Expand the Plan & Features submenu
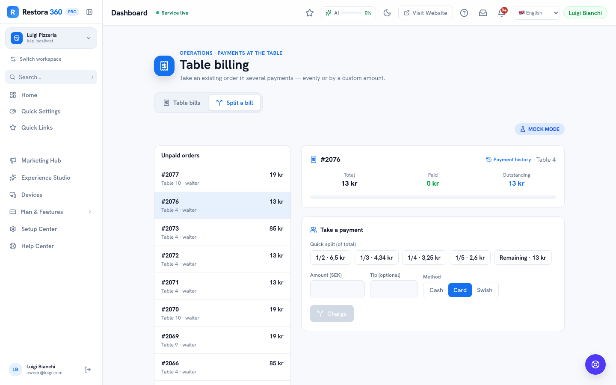This screenshot has height=385, width=616. (x=51, y=212)
